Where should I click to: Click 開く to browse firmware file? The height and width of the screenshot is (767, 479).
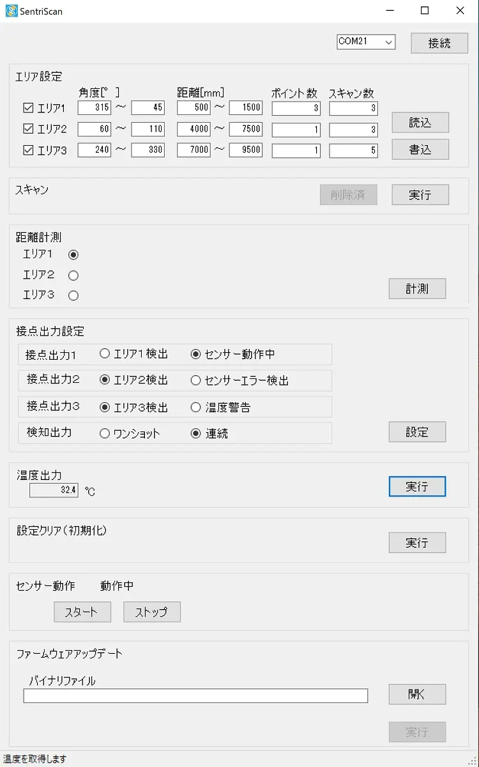(417, 694)
